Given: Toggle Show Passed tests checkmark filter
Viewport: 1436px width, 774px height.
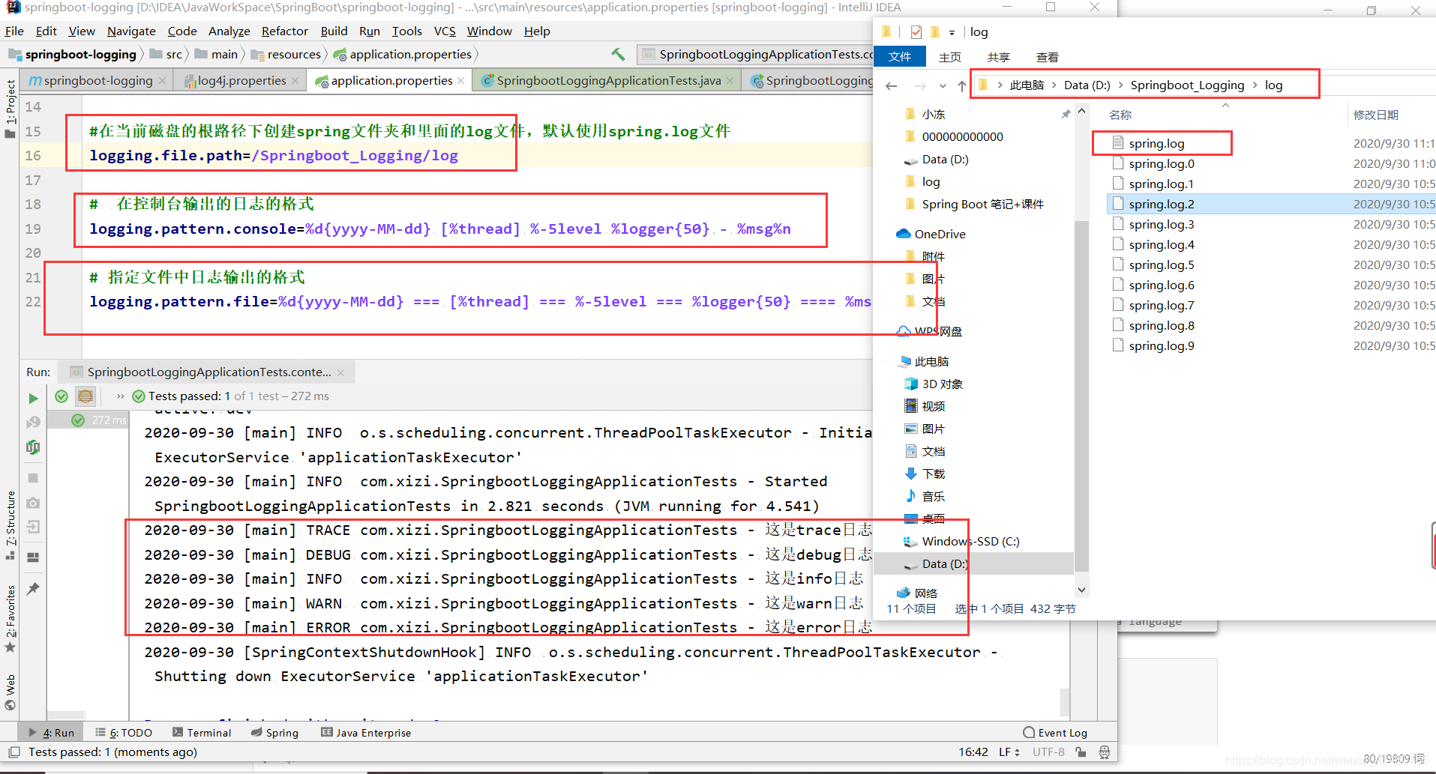Looking at the screenshot, I should [61, 396].
